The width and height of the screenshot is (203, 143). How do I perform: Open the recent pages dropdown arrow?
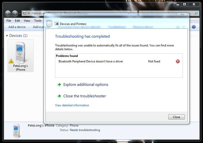tap(20, 13)
